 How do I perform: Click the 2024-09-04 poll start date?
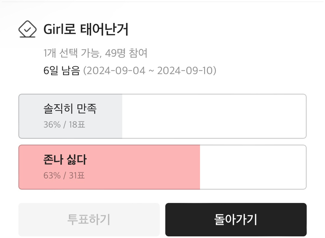click(x=116, y=70)
